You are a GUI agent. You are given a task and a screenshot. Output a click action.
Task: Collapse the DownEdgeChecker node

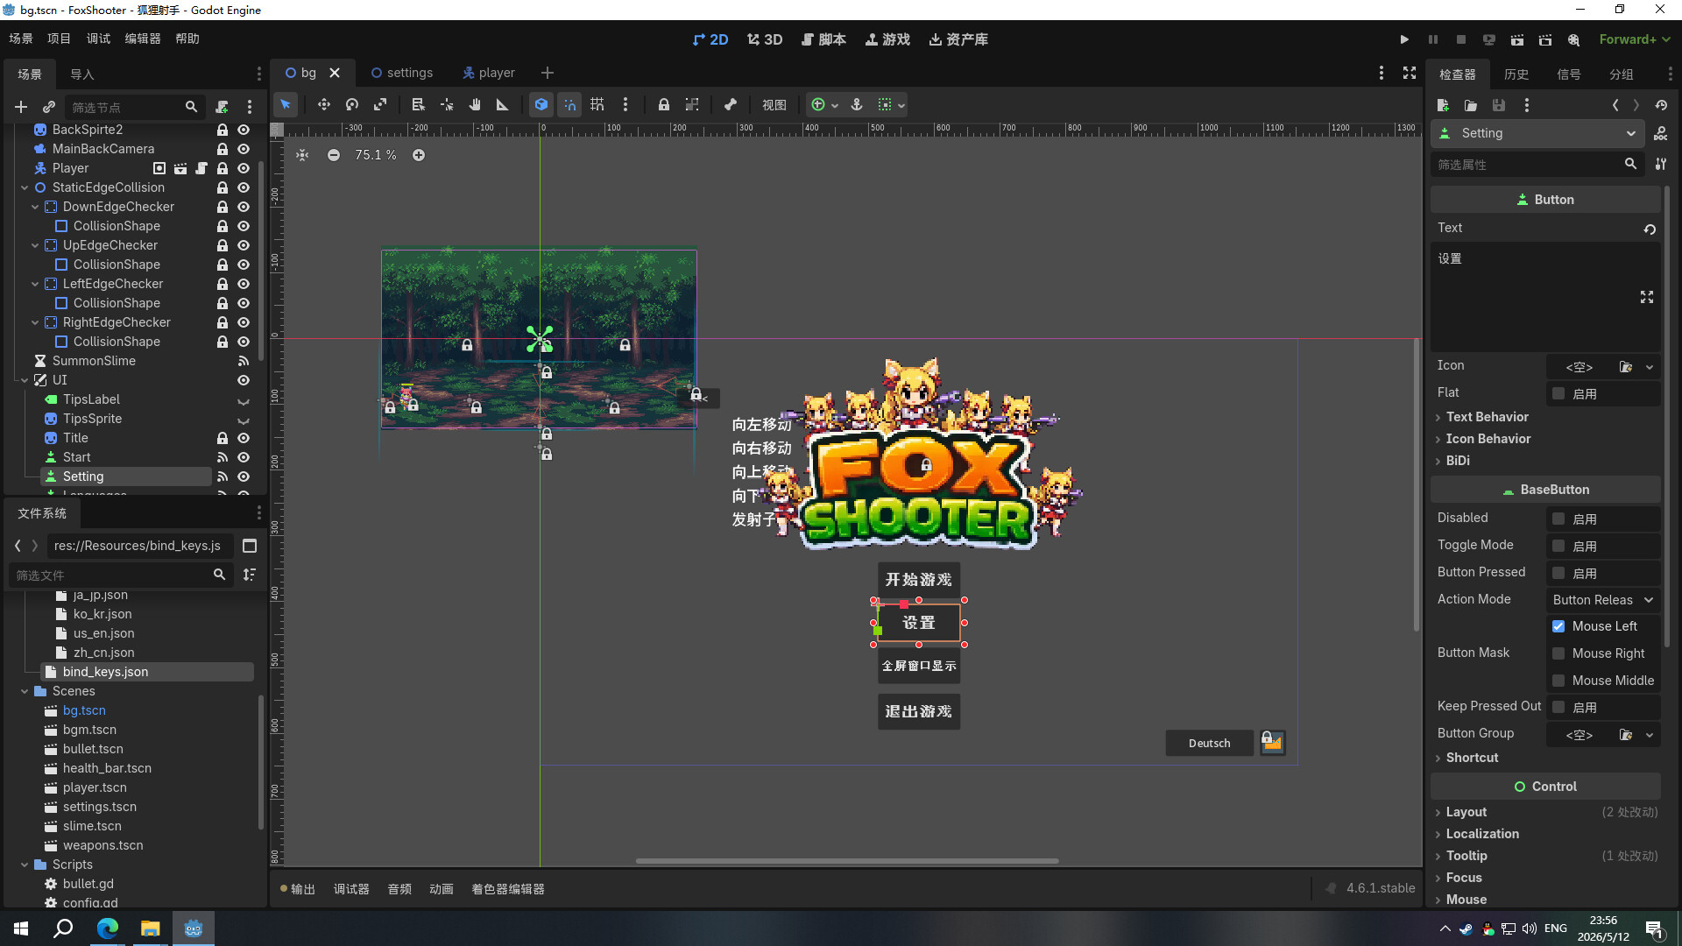(35, 207)
